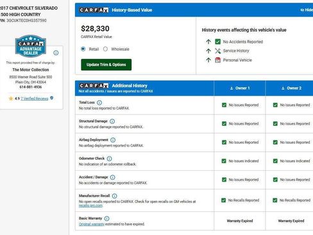Click Owner 2 Structural Damage check mark
Viewport: 313px width, 235px height.
coord(275,123)
